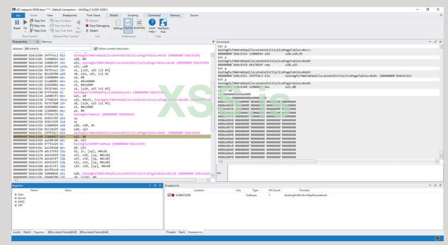This screenshot has width=448, height=245.
Task: Expand the SIMD registers node
Action: [x=16, y=201]
